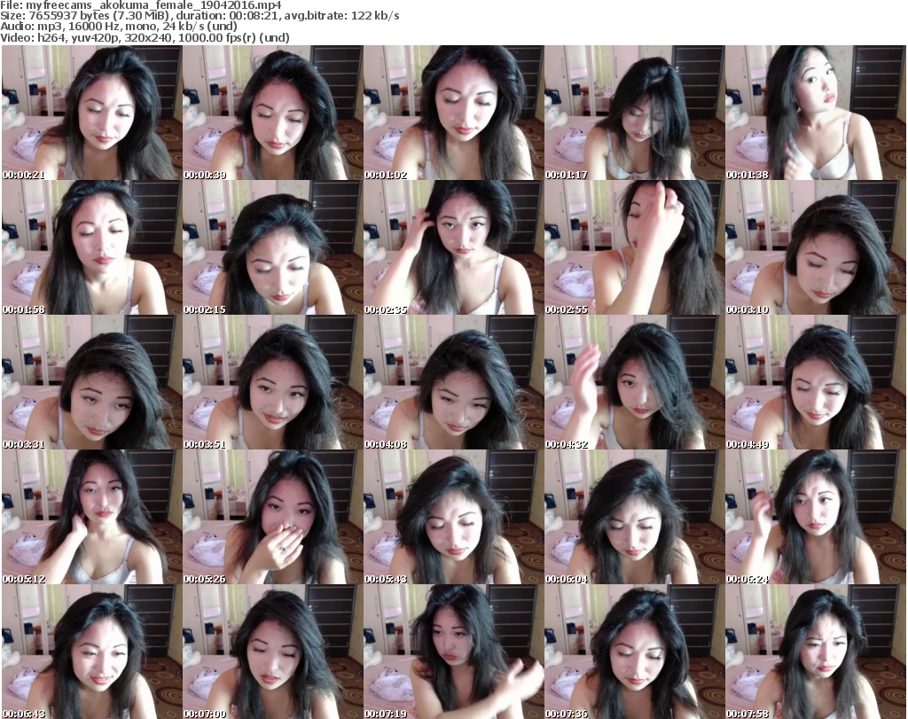Click the frame marked 00:05:12
908x719 pixels.
[x=91, y=517]
